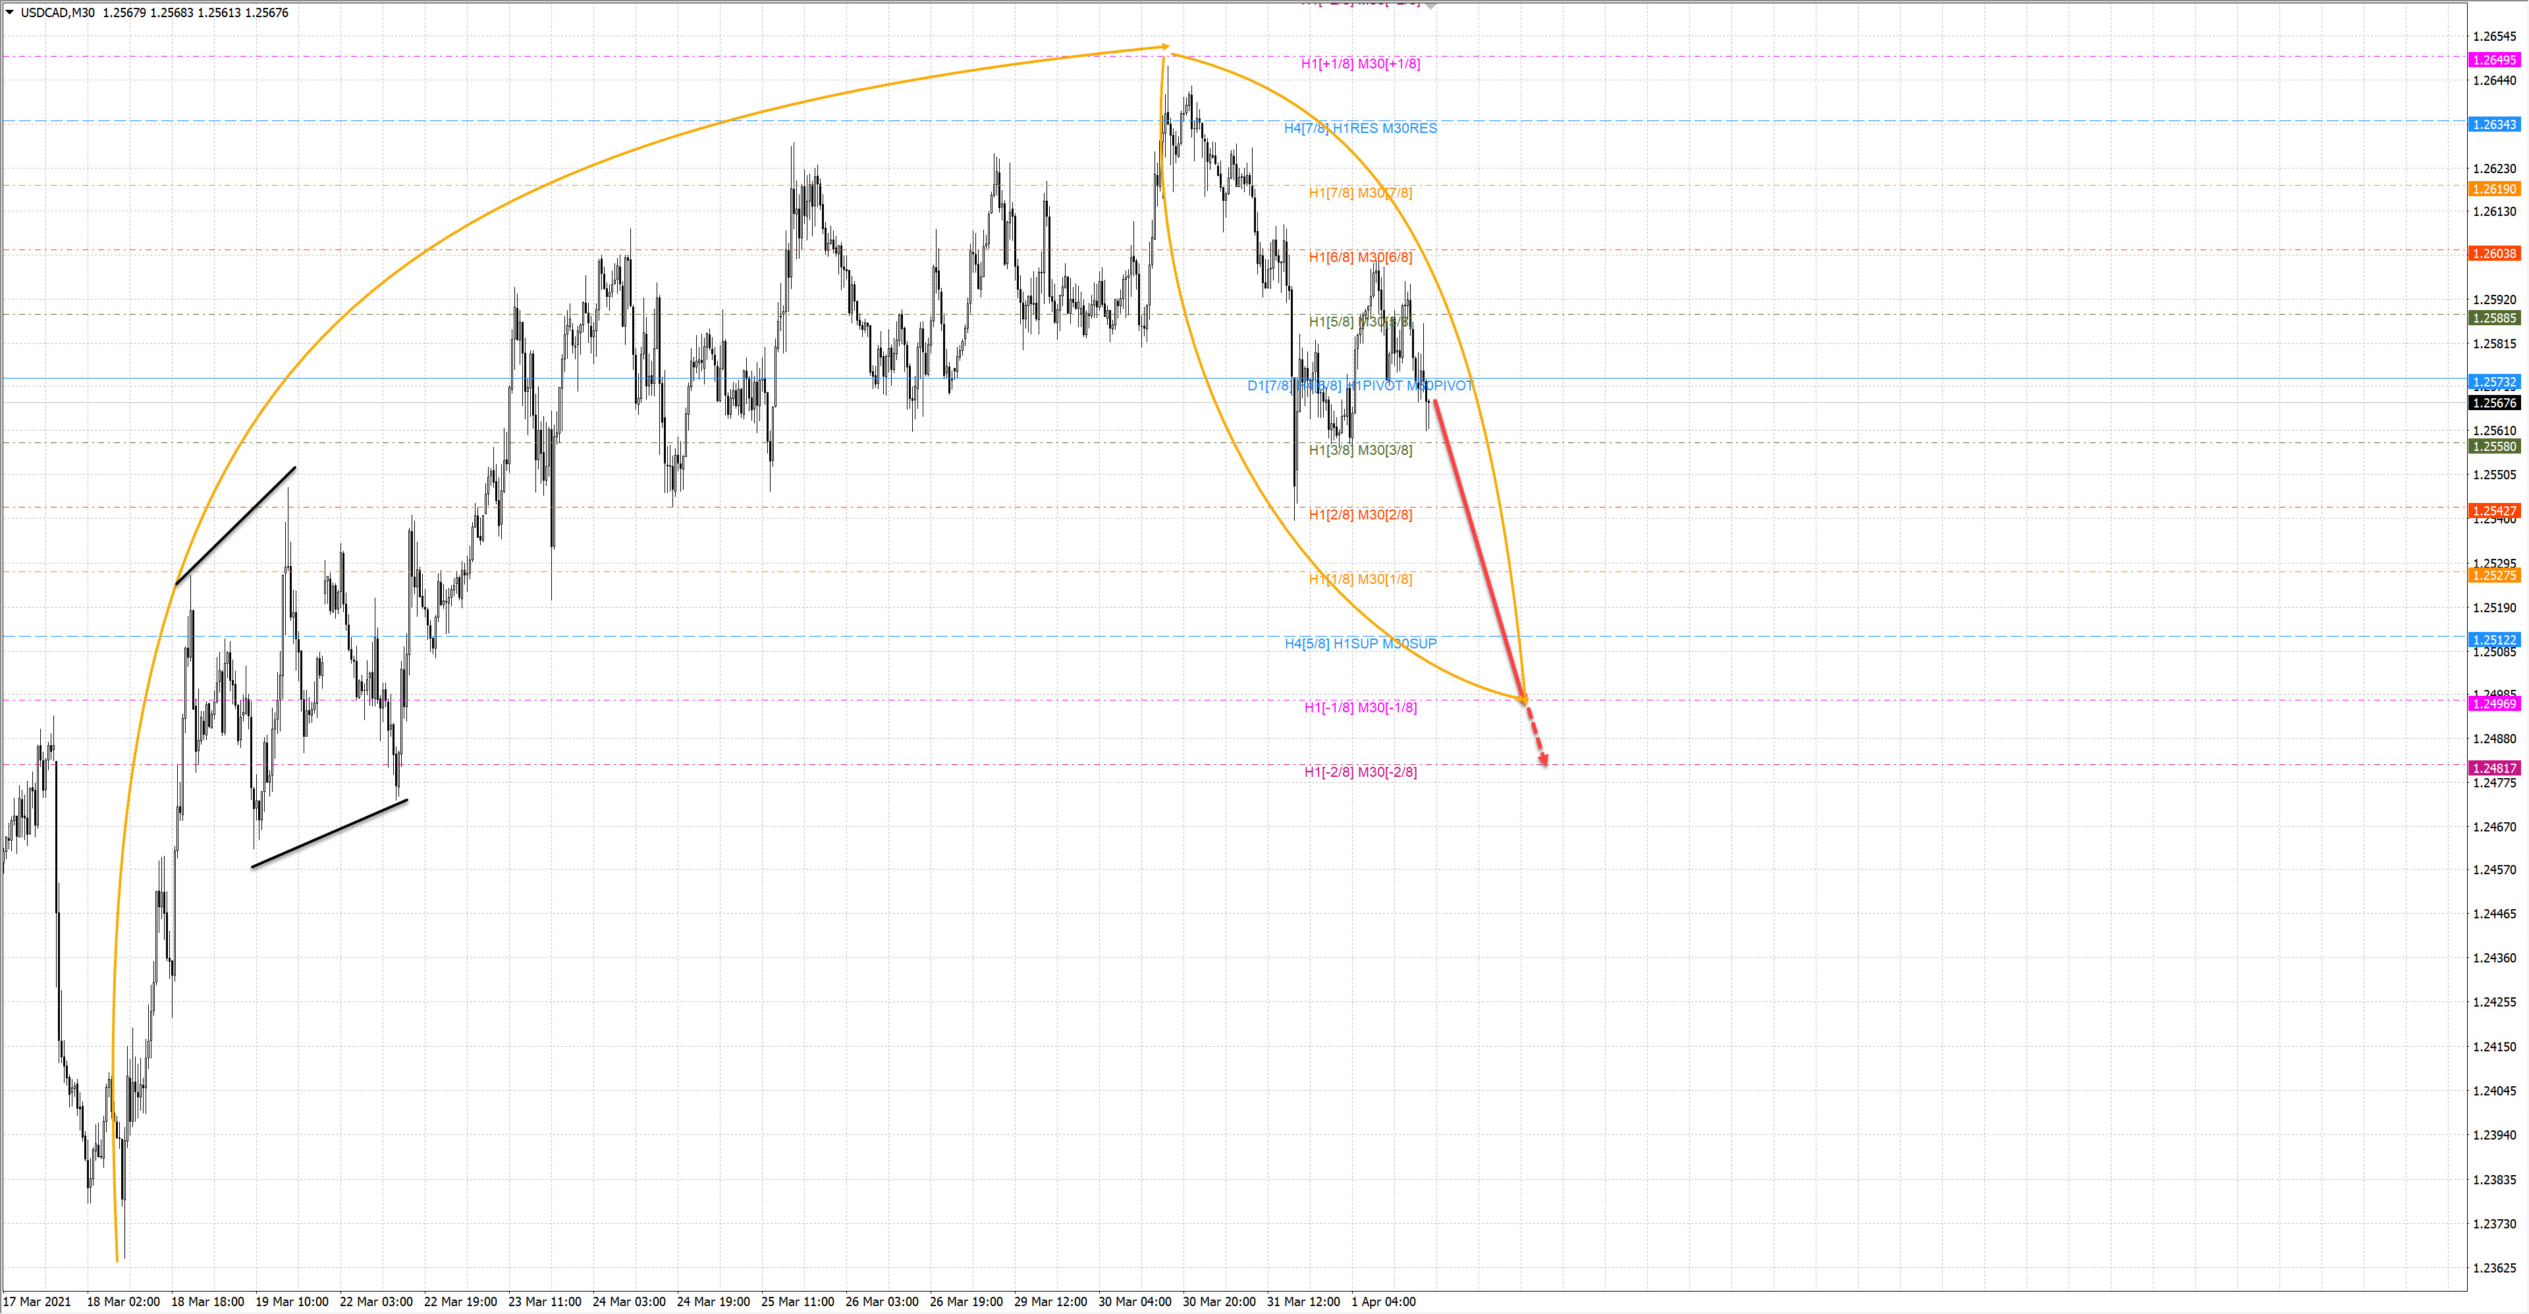Click the 1 Apr 04:00 time axis label
2529x1314 pixels.
click(1383, 1301)
